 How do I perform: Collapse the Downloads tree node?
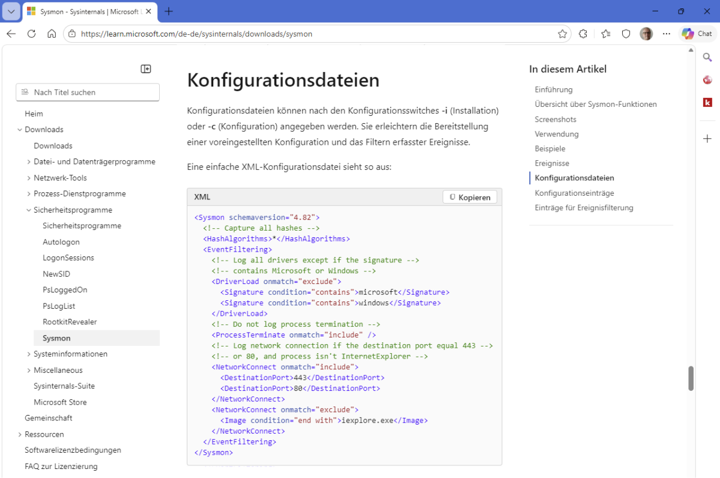pyautogui.click(x=20, y=130)
